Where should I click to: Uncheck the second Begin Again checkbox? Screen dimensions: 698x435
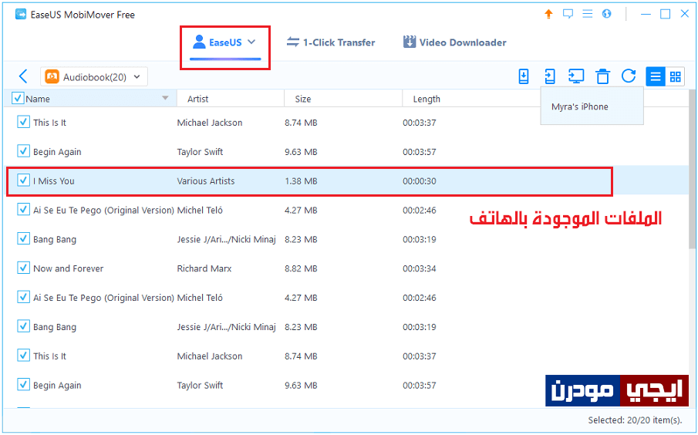pyautogui.click(x=23, y=385)
